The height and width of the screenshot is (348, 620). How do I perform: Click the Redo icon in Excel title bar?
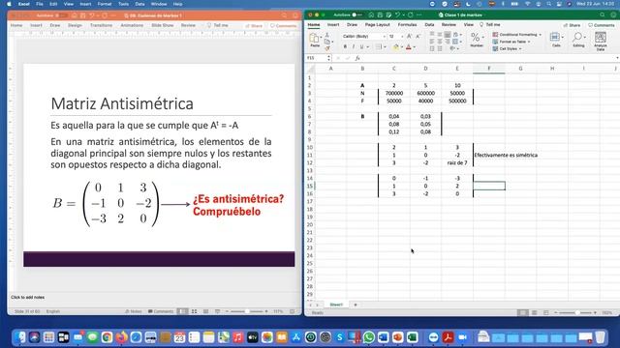coord(411,15)
